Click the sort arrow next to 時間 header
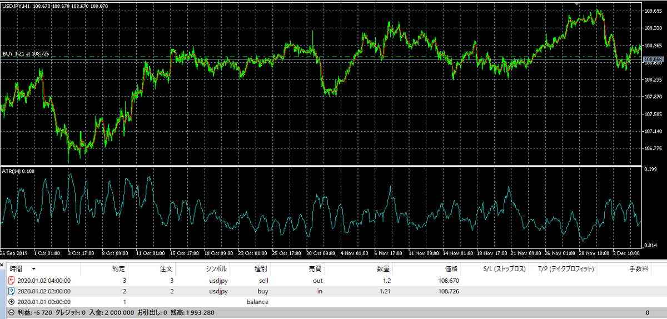This screenshot has height=319, width=667. [33, 270]
